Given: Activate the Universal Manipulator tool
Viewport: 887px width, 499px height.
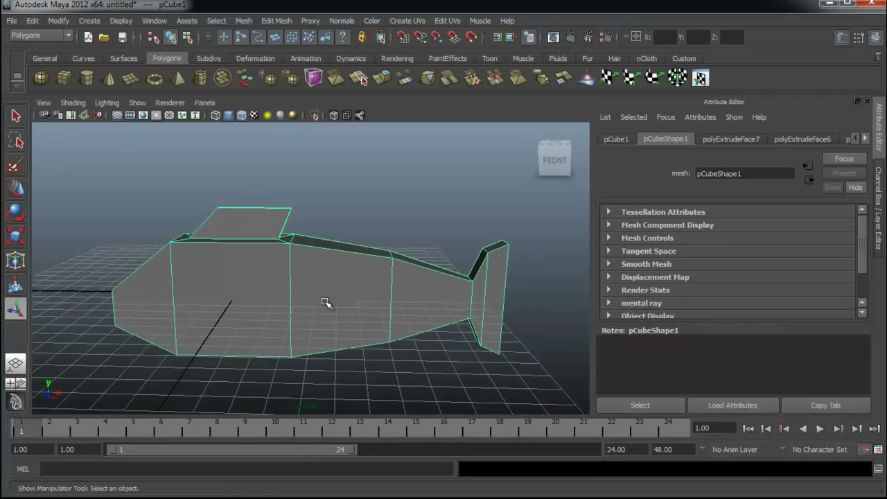Looking at the screenshot, I should coord(15,261).
